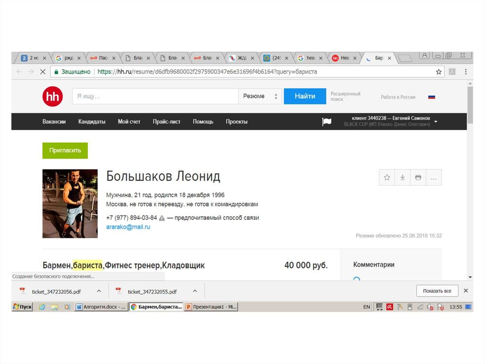Click the Я ищу search input field
Image resolution: width=485 pixels, height=364 pixels.
pos(155,96)
